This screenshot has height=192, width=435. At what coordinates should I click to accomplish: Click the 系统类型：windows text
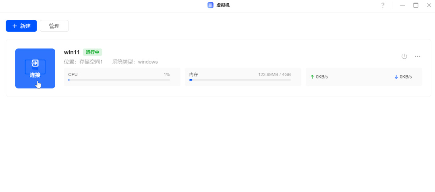pos(135,62)
